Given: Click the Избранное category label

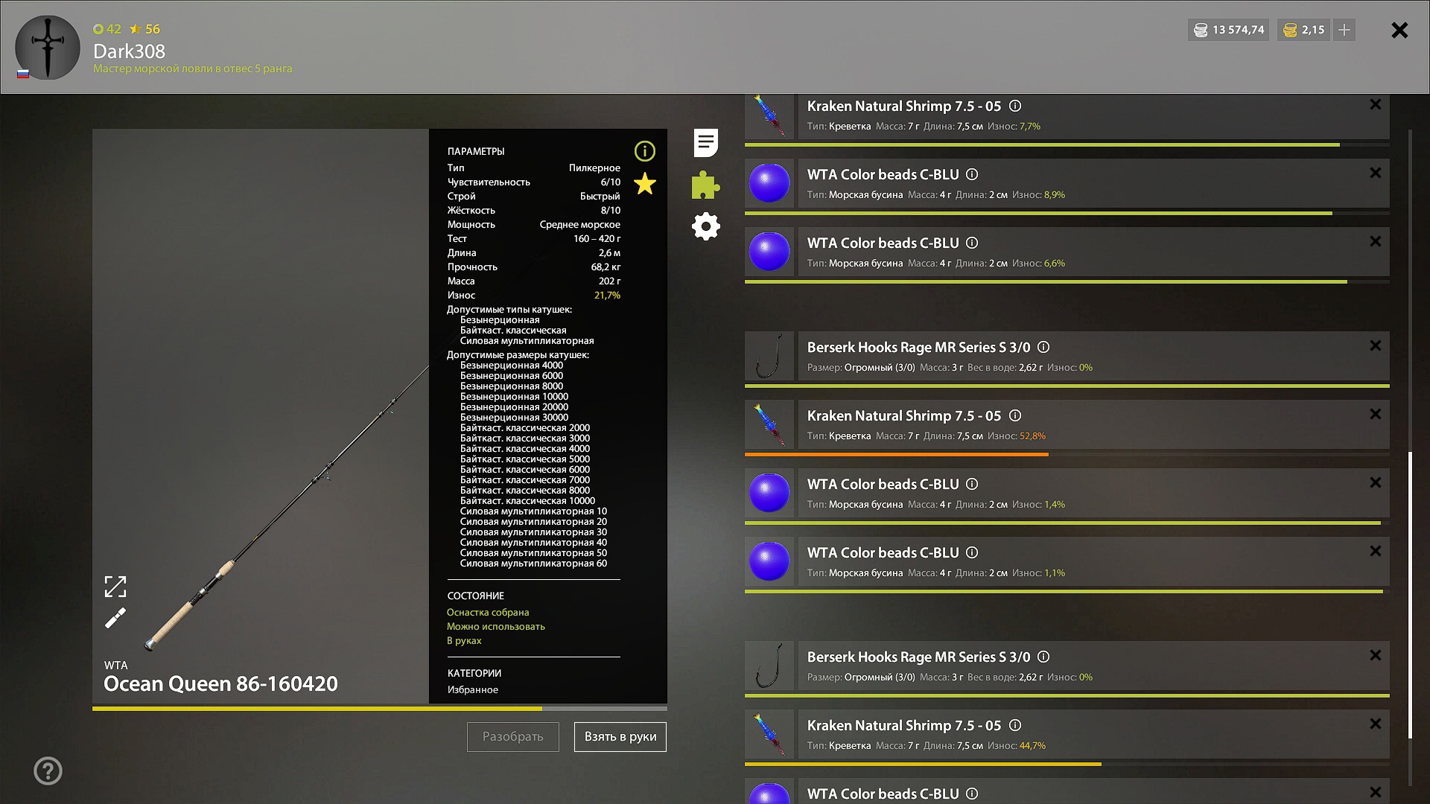Looking at the screenshot, I should [473, 690].
